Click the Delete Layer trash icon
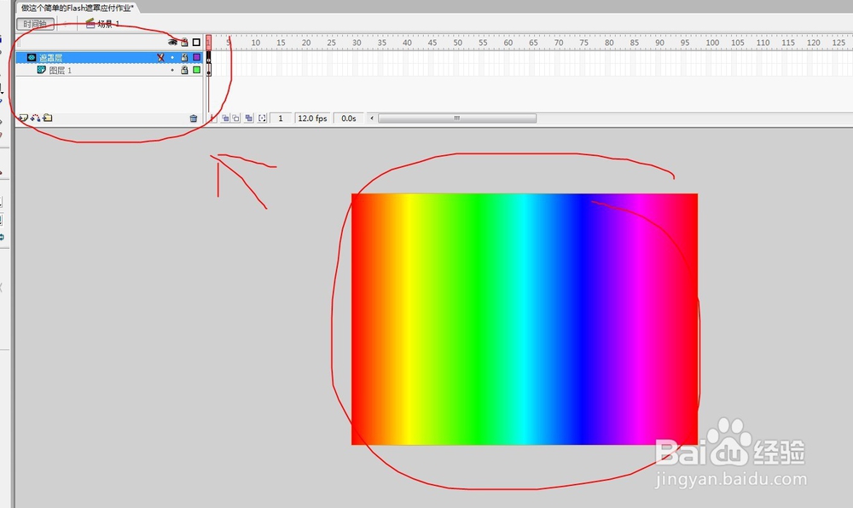The height and width of the screenshot is (508, 853). tap(193, 118)
